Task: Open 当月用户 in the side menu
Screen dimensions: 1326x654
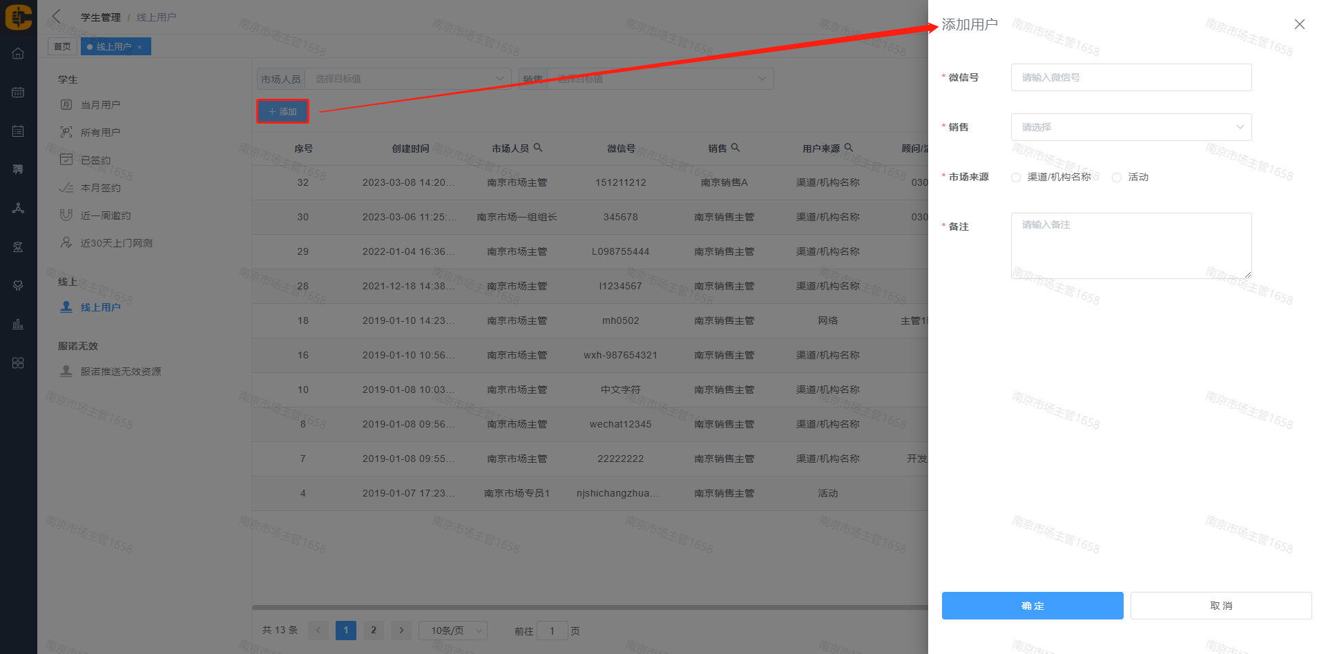Action: 100,105
